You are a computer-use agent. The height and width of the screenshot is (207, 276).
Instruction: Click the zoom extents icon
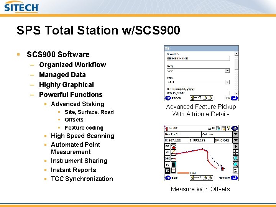coord(235,153)
